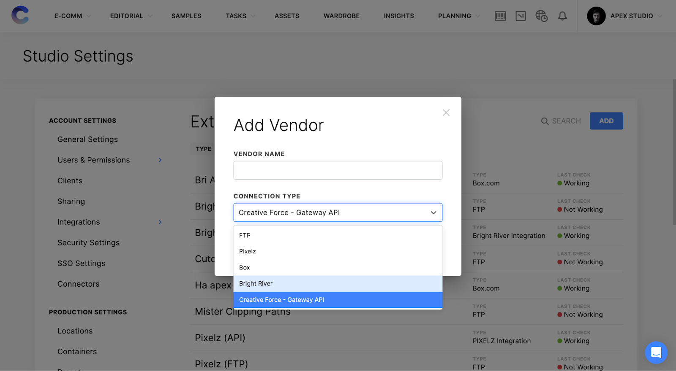Screen dimensions: 676x371
Task: Open the activity chart icon in header
Action: [521, 16]
